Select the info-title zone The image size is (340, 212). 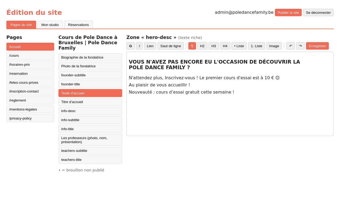pos(90,129)
